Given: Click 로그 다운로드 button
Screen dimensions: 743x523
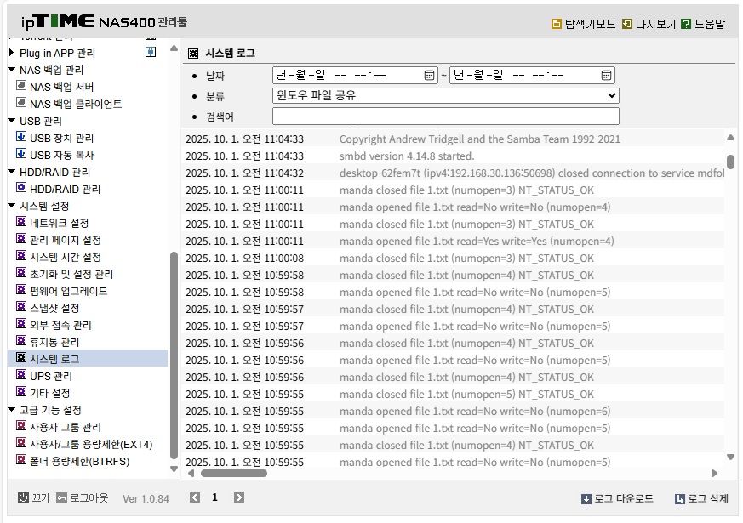Looking at the screenshot, I should coord(617,499).
